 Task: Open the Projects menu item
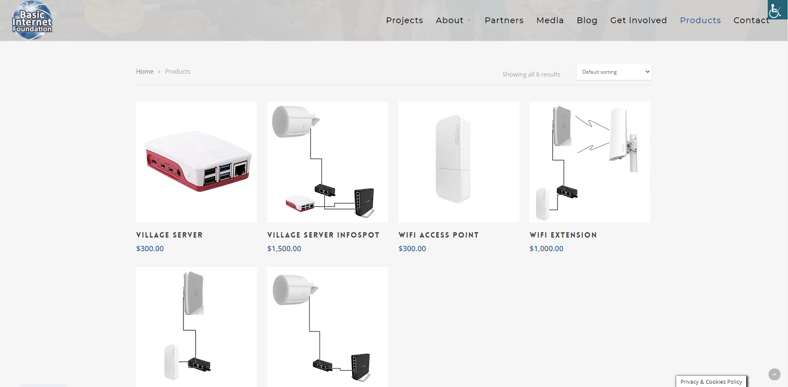[404, 20]
